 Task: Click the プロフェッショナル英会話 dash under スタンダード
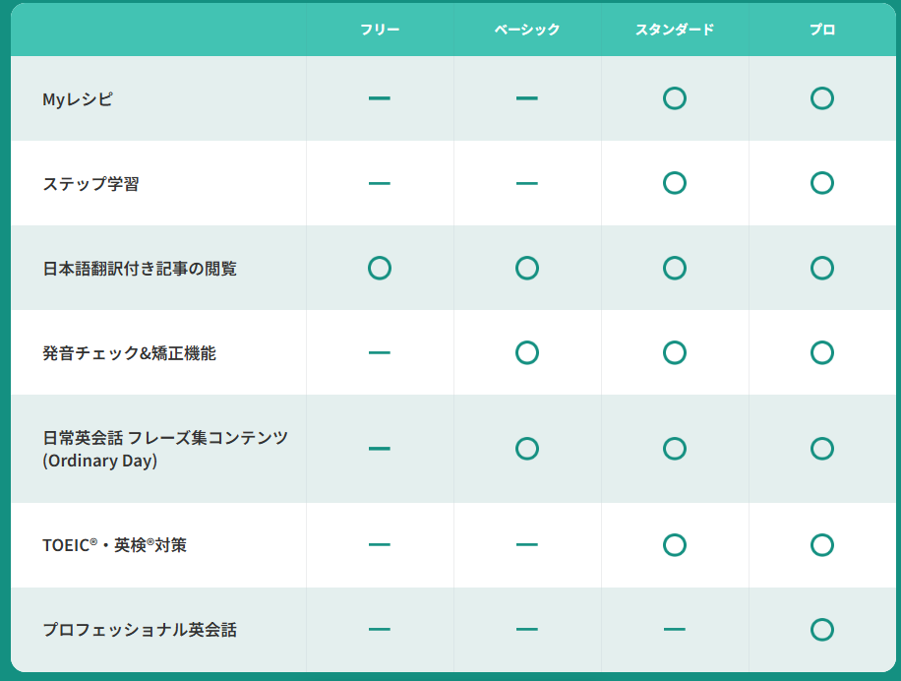pyautogui.click(x=675, y=630)
